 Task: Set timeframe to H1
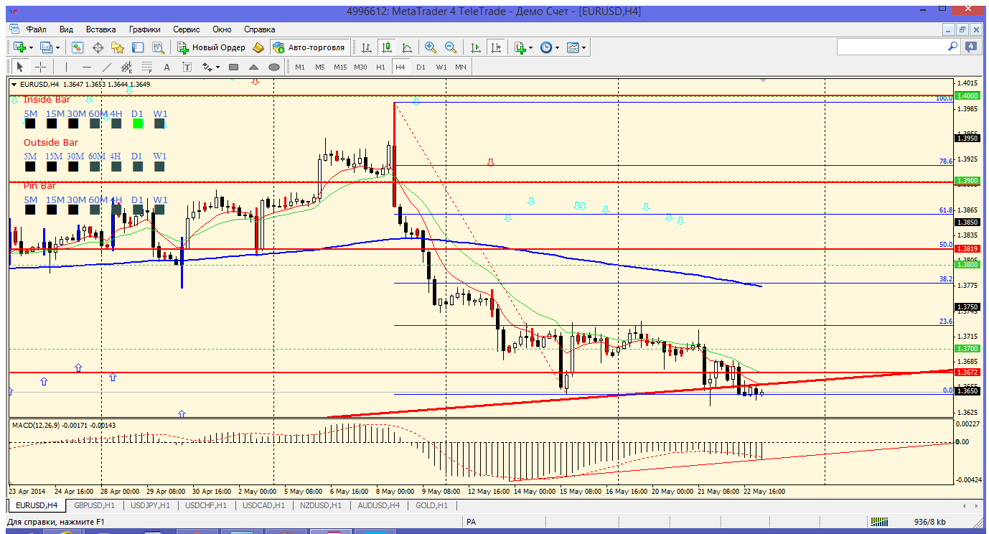coord(380,67)
